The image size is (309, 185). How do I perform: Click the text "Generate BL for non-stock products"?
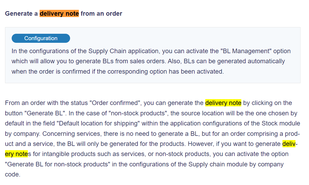point(58,164)
